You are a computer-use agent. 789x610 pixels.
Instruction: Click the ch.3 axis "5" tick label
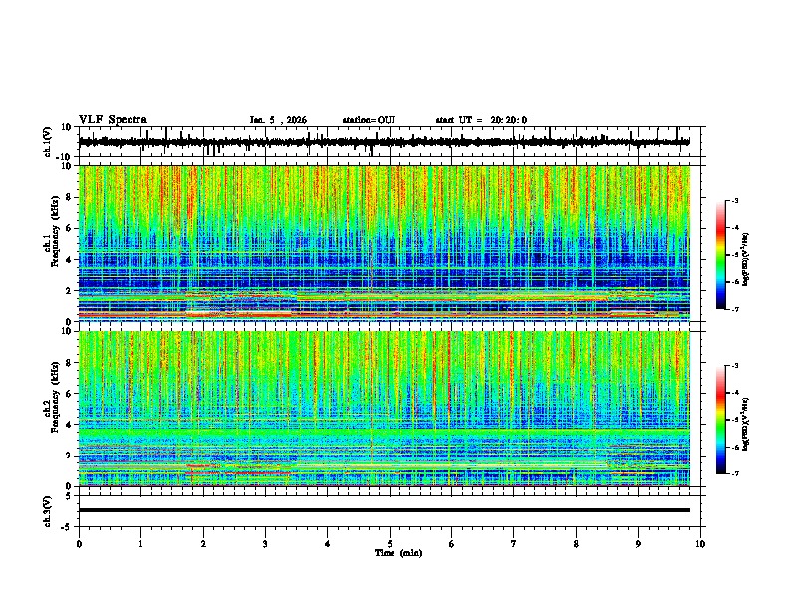point(70,495)
